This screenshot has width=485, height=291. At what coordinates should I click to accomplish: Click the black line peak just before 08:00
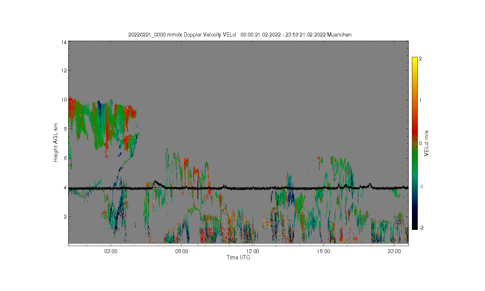(155, 181)
